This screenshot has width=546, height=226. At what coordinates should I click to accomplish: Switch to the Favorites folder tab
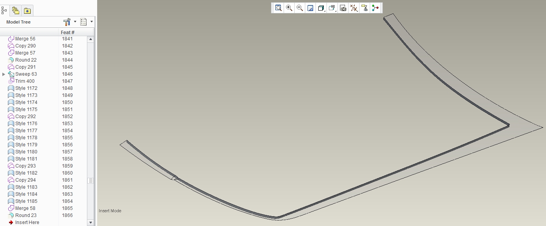tap(27, 11)
